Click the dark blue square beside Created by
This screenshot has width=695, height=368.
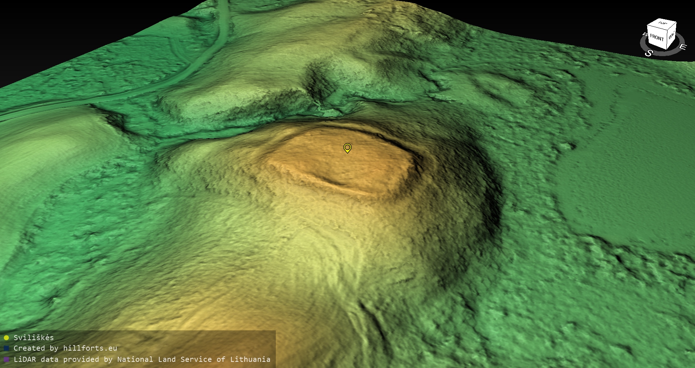click(x=6, y=348)
